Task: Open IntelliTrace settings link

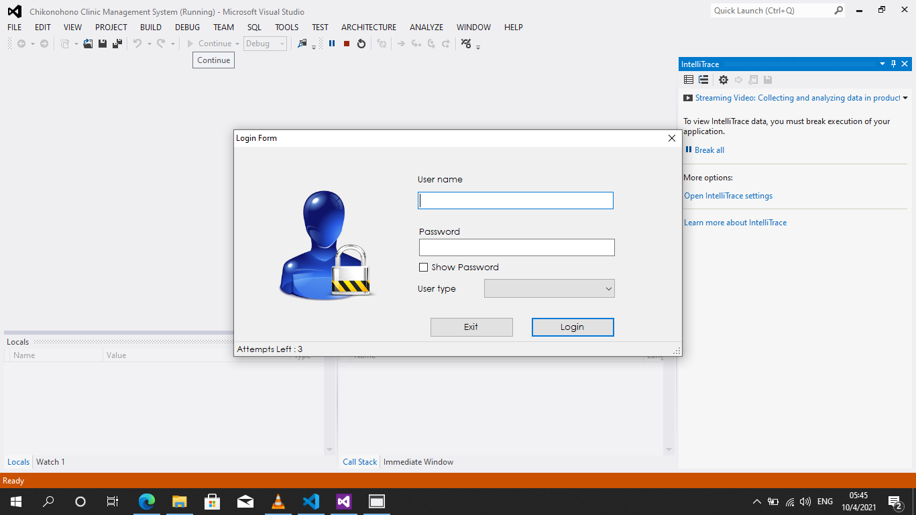Action: pos(728,196)
